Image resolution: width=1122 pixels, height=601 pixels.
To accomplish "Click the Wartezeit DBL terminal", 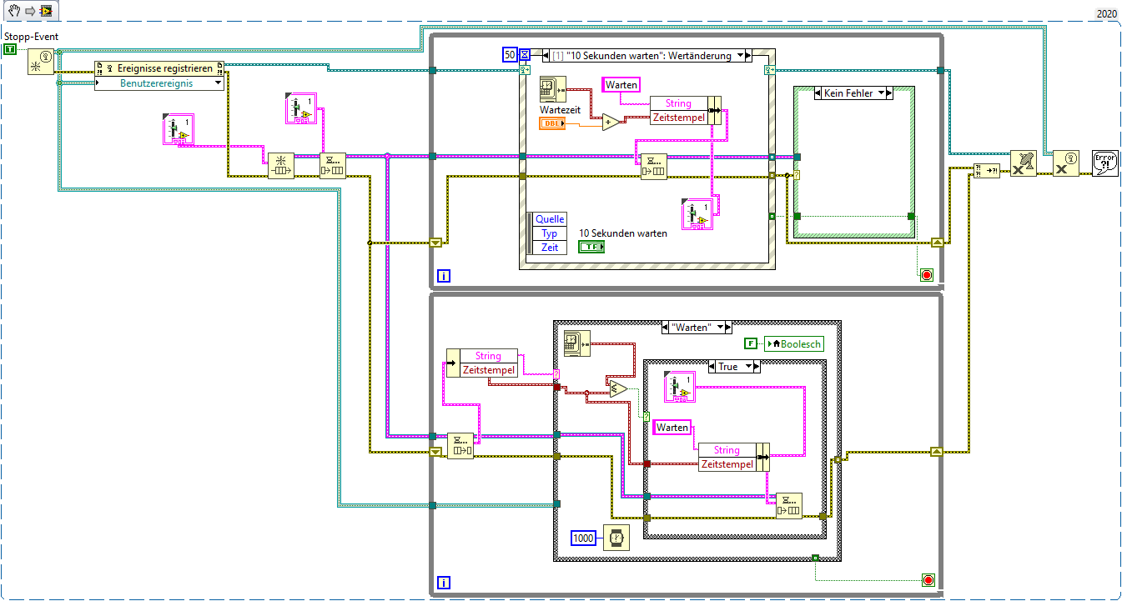I will coord(552,123).
